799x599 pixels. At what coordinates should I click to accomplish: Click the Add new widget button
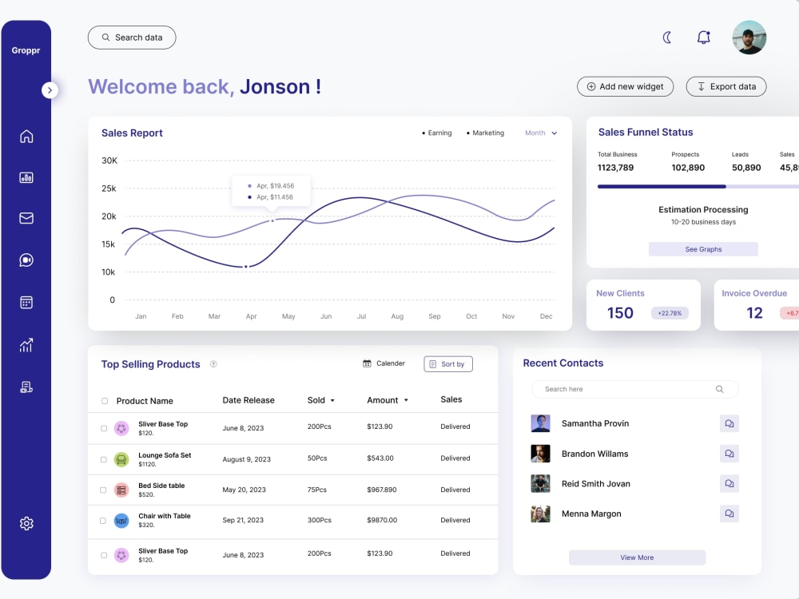[x=625, y=86]
